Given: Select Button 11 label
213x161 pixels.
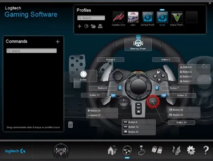Looking at the screenshot, I should coord(182,95).
